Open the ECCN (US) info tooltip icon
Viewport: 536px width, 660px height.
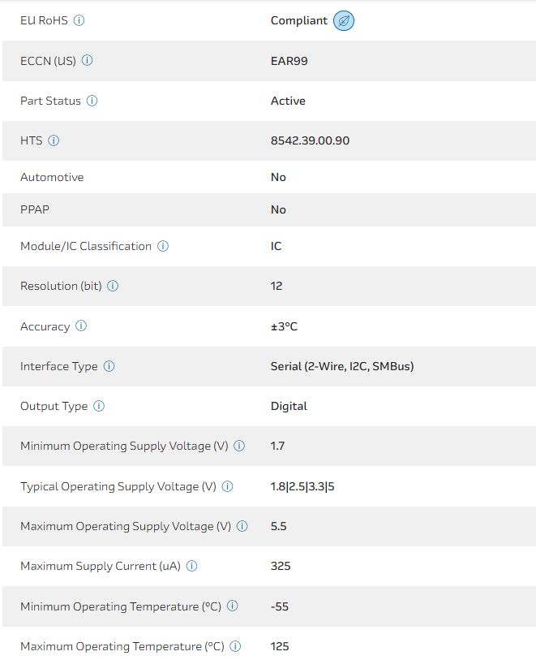pyautogui.click(x=88, y=60)
